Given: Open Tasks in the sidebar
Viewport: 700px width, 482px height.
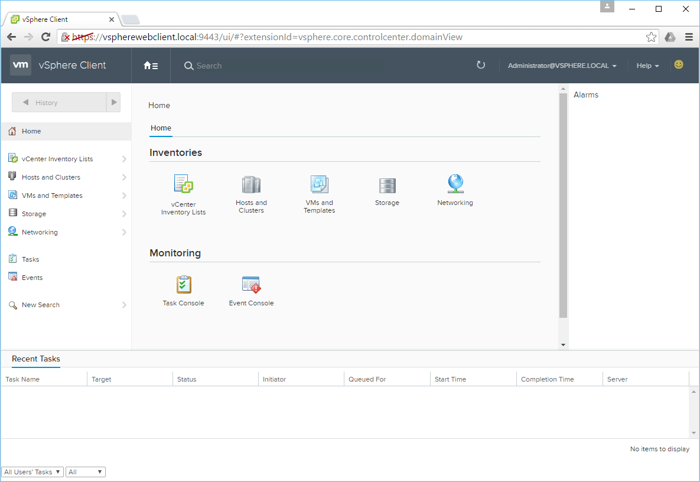Looking at the screenshot, I should (x=30, y=259).
